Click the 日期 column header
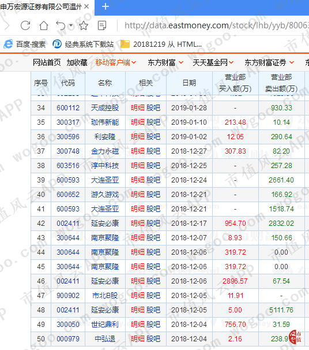Viewport: 309px width, 350px height. point(189,83)
